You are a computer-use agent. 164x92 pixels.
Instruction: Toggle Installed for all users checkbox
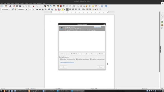[x=77, y=59]
